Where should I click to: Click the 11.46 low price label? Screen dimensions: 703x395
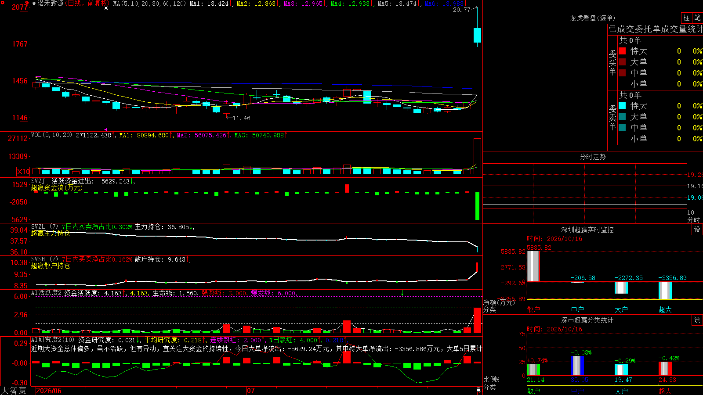241,118
